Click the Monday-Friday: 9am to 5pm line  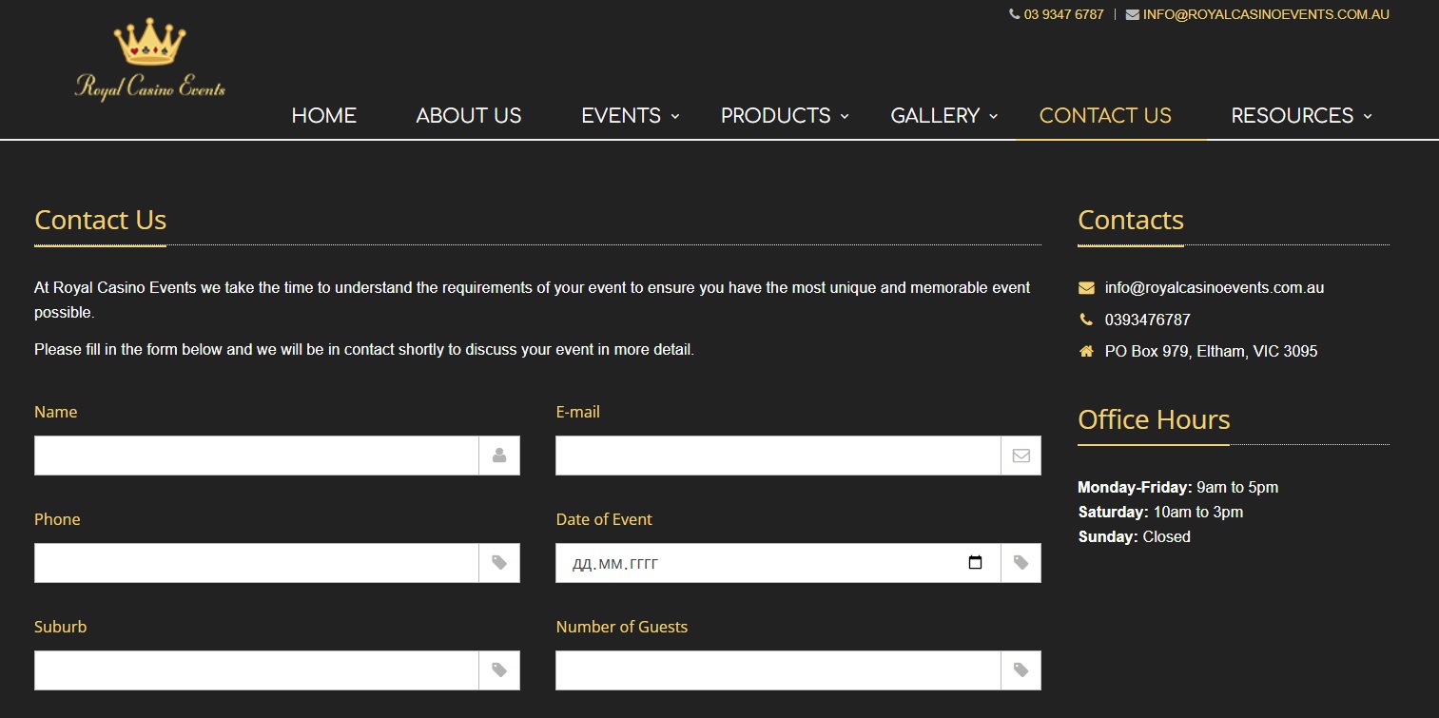click(1178, 487)
